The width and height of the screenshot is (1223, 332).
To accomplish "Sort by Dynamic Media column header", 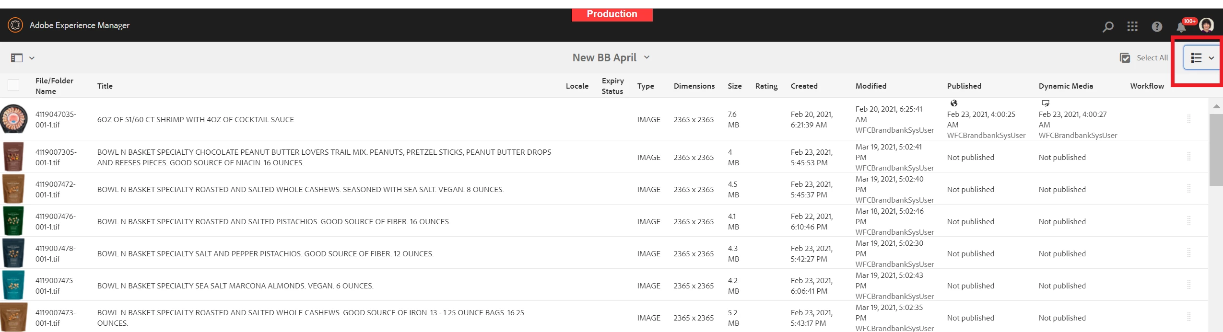I will tap(1066, 86).
